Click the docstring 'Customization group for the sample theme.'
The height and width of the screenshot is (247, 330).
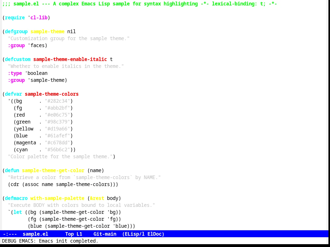click(x=69, y=38)
